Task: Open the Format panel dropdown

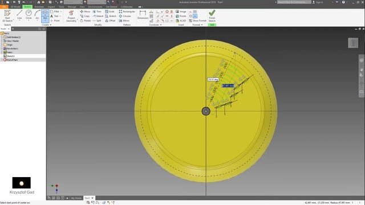Action: 197,24
